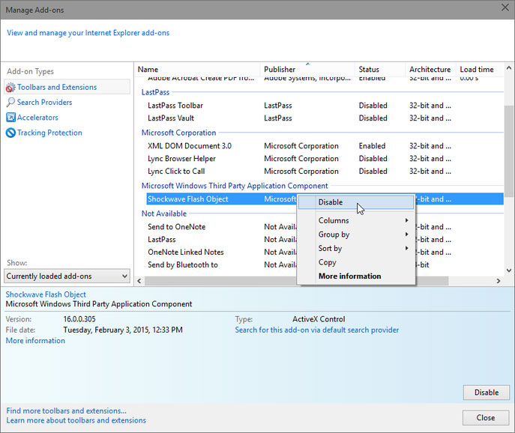Select the LastPass Toolbar row
This screenshot has height=433, width=515.
click(325, 106)
